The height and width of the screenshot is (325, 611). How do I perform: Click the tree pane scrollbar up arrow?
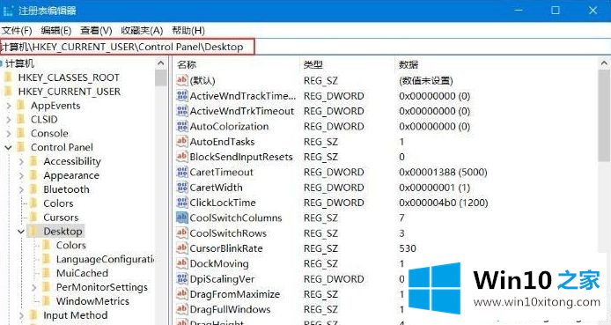[x=161, y=63]
